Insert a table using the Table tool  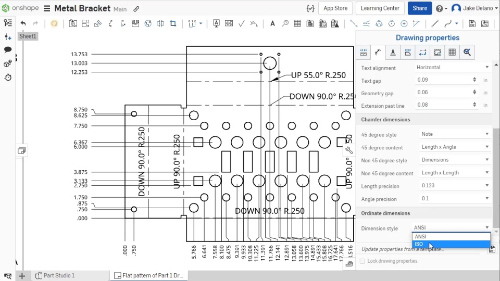[x=297, y=23]
